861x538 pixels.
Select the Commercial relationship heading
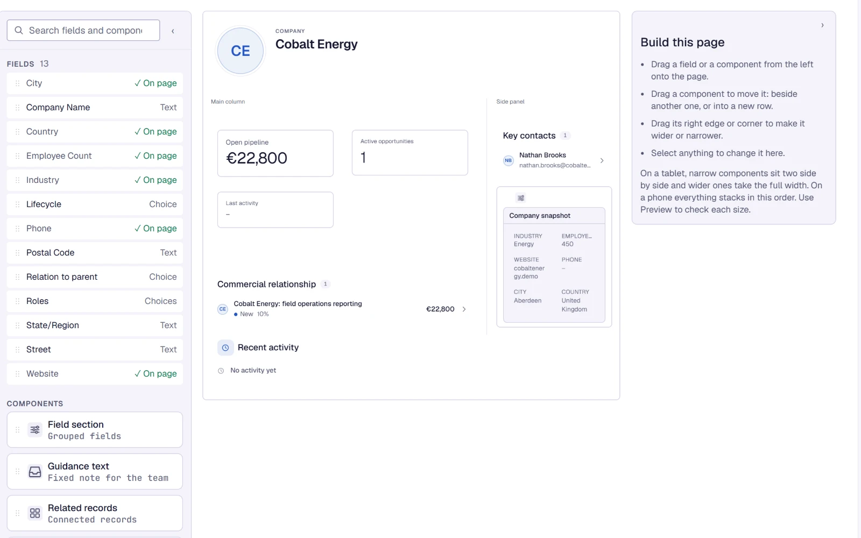coord(266,284)
